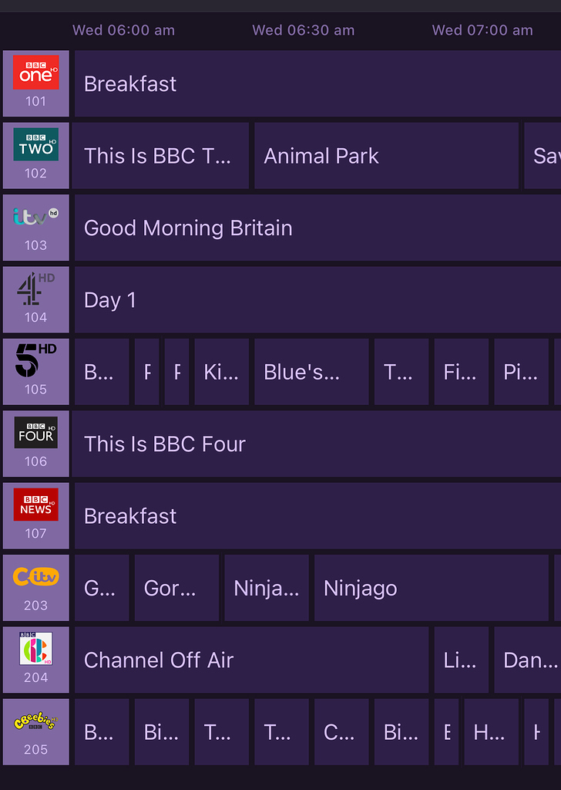The width and height of the screenshot is (561, 790).
Task: Select the BBC One HD channel logo
Action: (x=35, y=73)
